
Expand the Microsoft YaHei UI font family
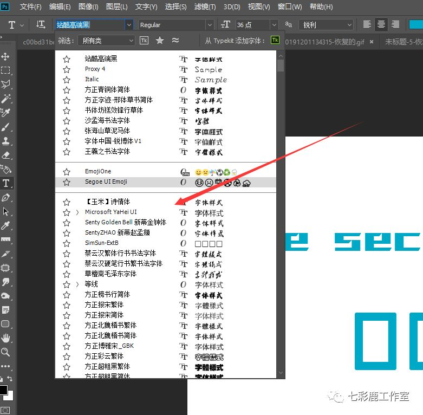click(x=77, y=212)
